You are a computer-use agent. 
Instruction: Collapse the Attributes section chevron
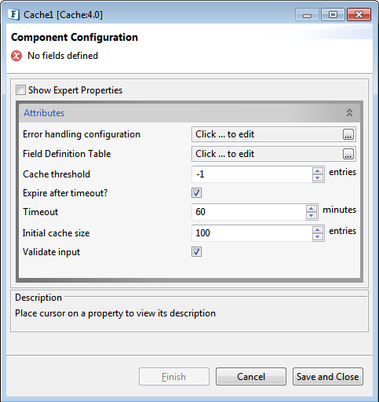pyautogui.click(x=349, y=113)
